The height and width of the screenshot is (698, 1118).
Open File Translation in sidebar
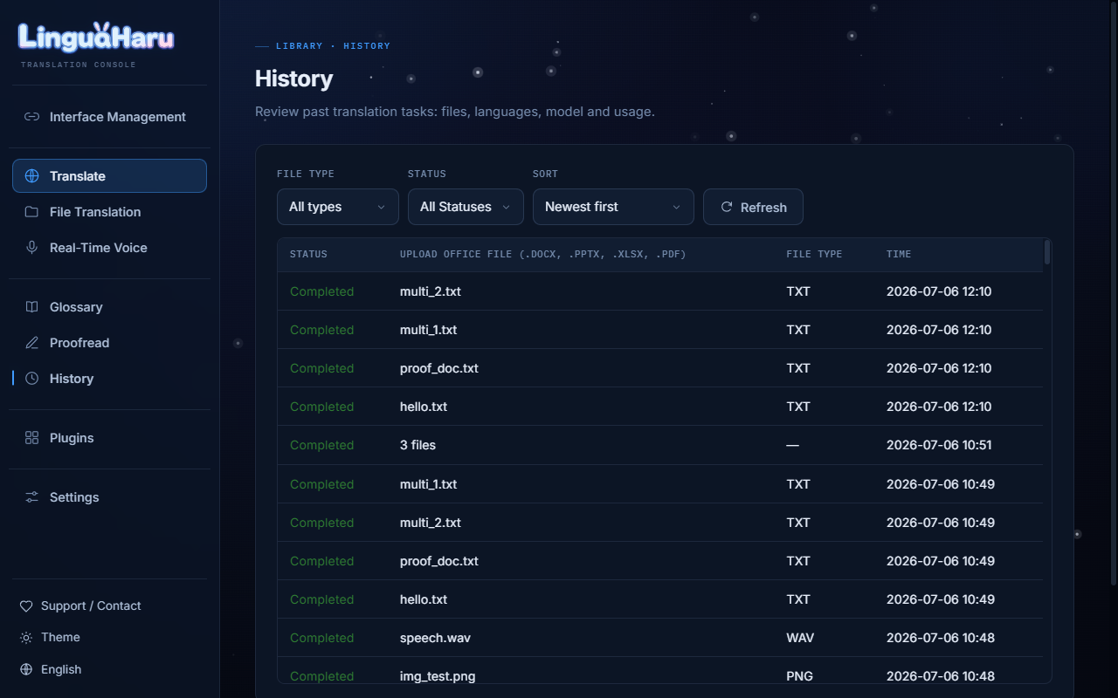pos(109,212)
